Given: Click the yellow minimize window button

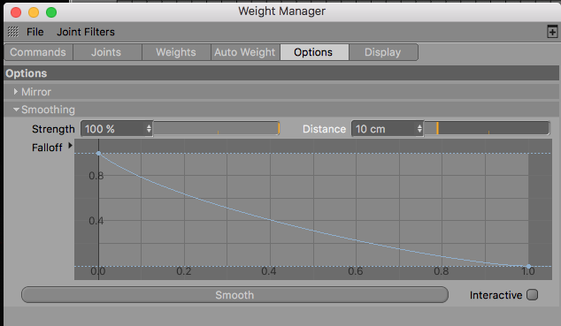Looking at the screenshot, I should pyautogui.click(x=34, y=12).
